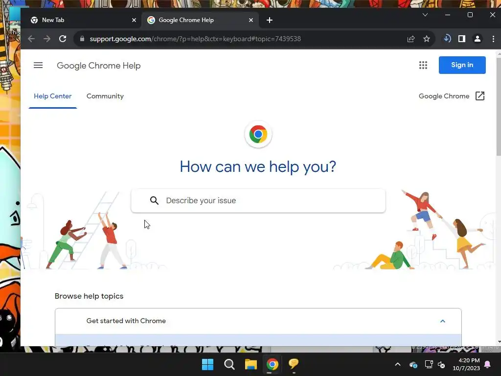Show hidden system tray icons

pos(398,364)
